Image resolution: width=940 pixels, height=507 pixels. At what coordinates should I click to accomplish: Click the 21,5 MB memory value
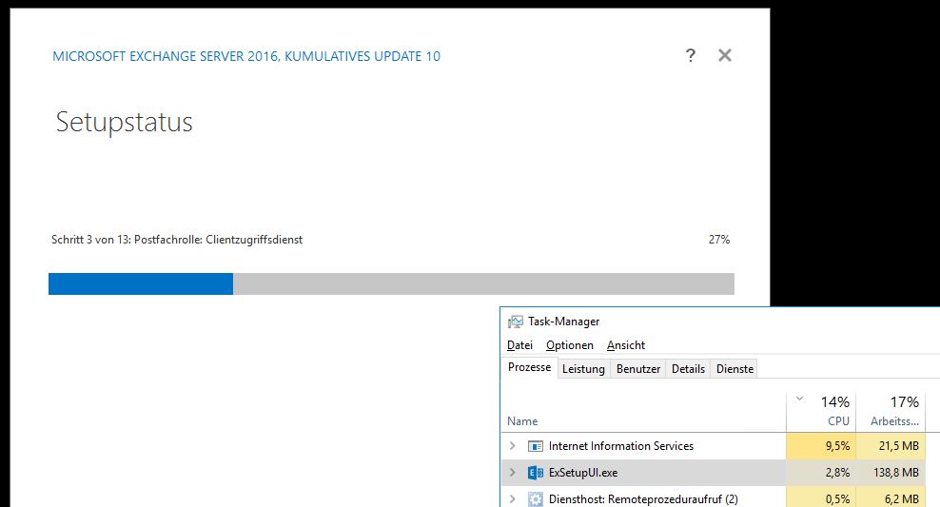tap(899, 446)
